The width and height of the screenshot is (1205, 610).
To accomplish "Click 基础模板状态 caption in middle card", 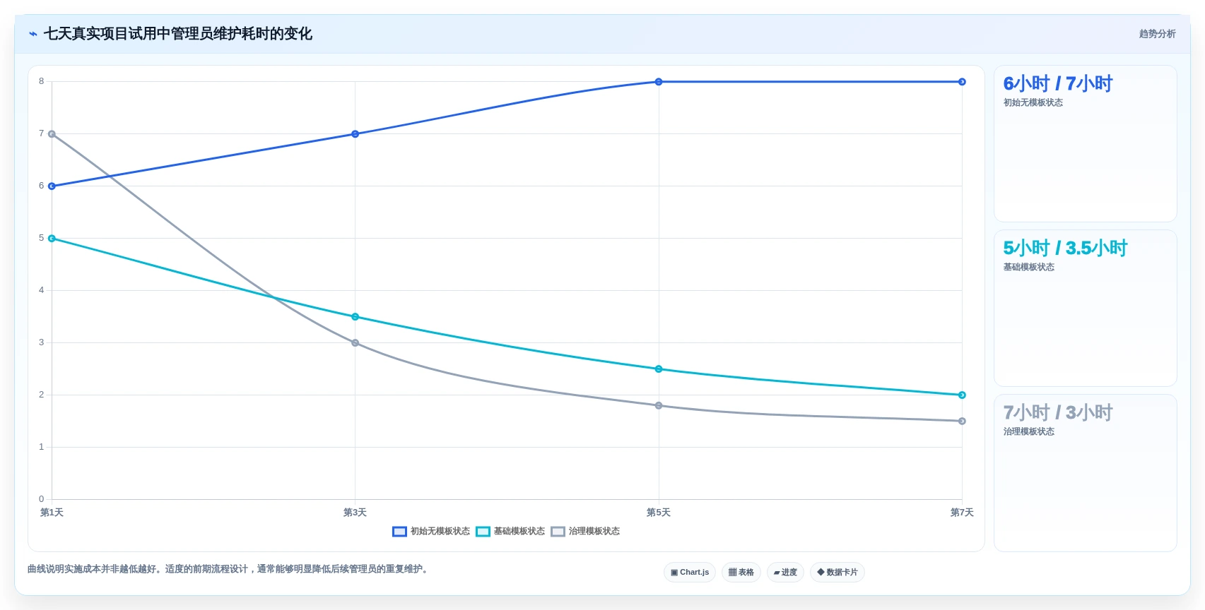I will point(1029,268).
